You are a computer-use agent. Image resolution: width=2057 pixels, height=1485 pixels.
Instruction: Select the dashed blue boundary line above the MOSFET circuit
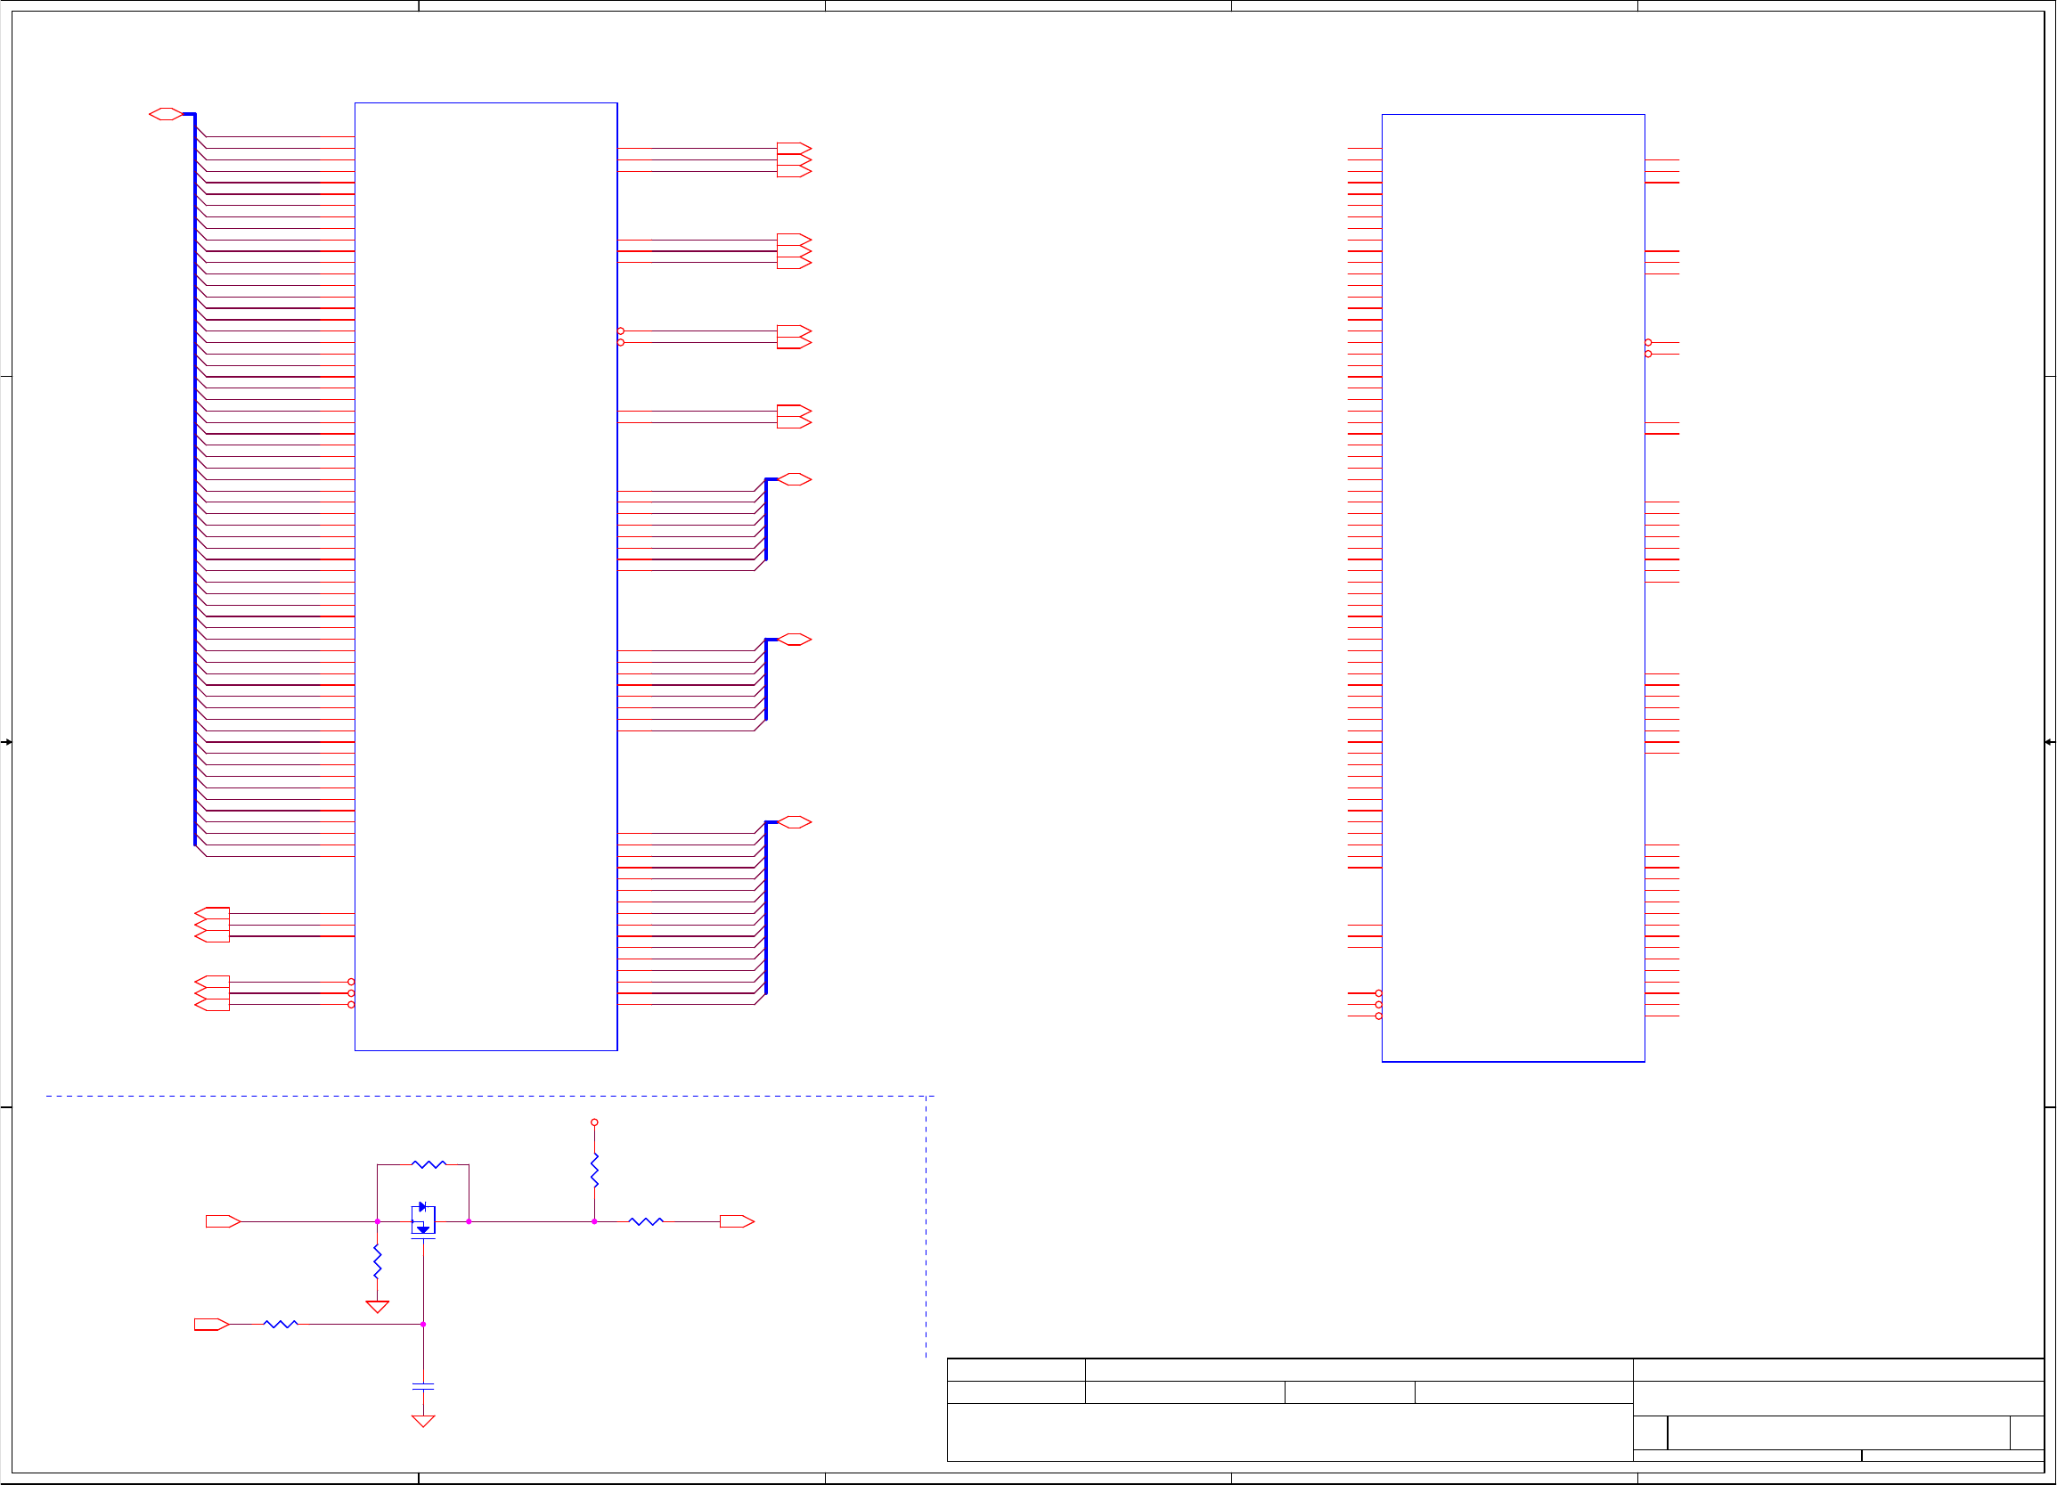490,1096
